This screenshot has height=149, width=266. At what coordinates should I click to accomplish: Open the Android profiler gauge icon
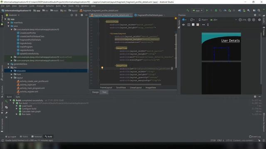click(x=225, y=10)
